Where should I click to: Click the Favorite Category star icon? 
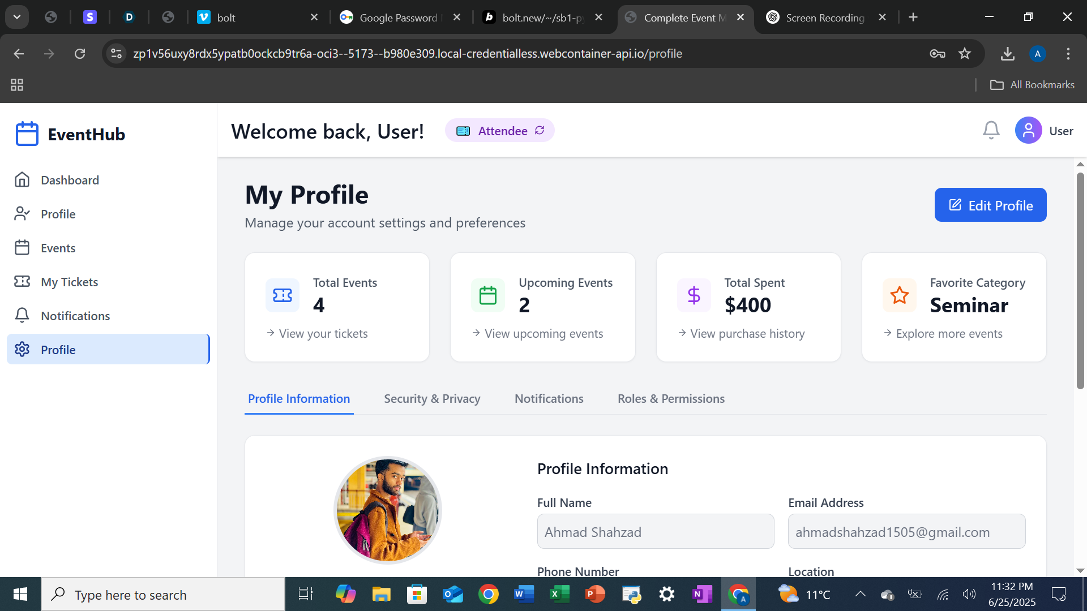pos(899,295)
